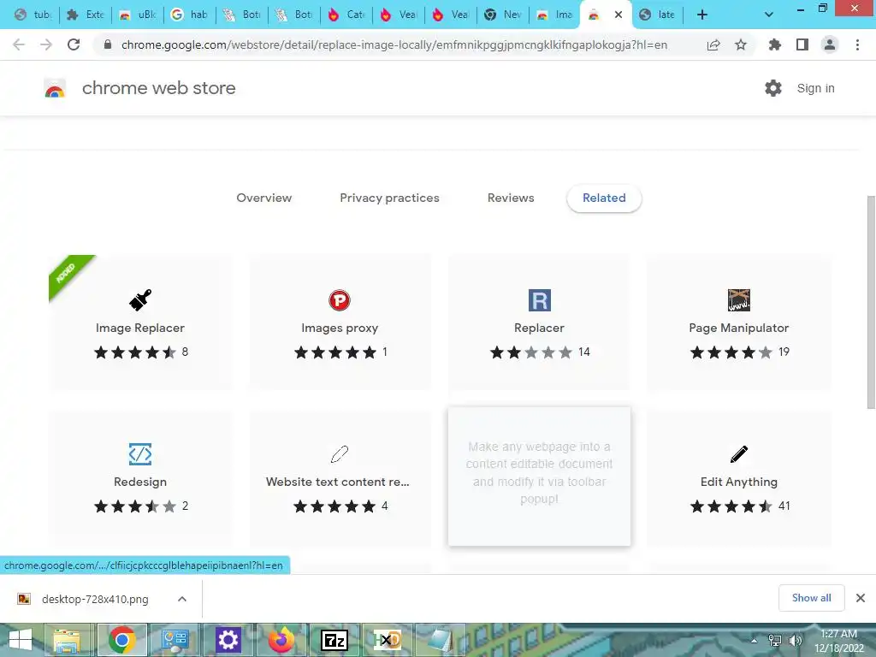Click the Images proxy five-star rating

coord(335,352)
